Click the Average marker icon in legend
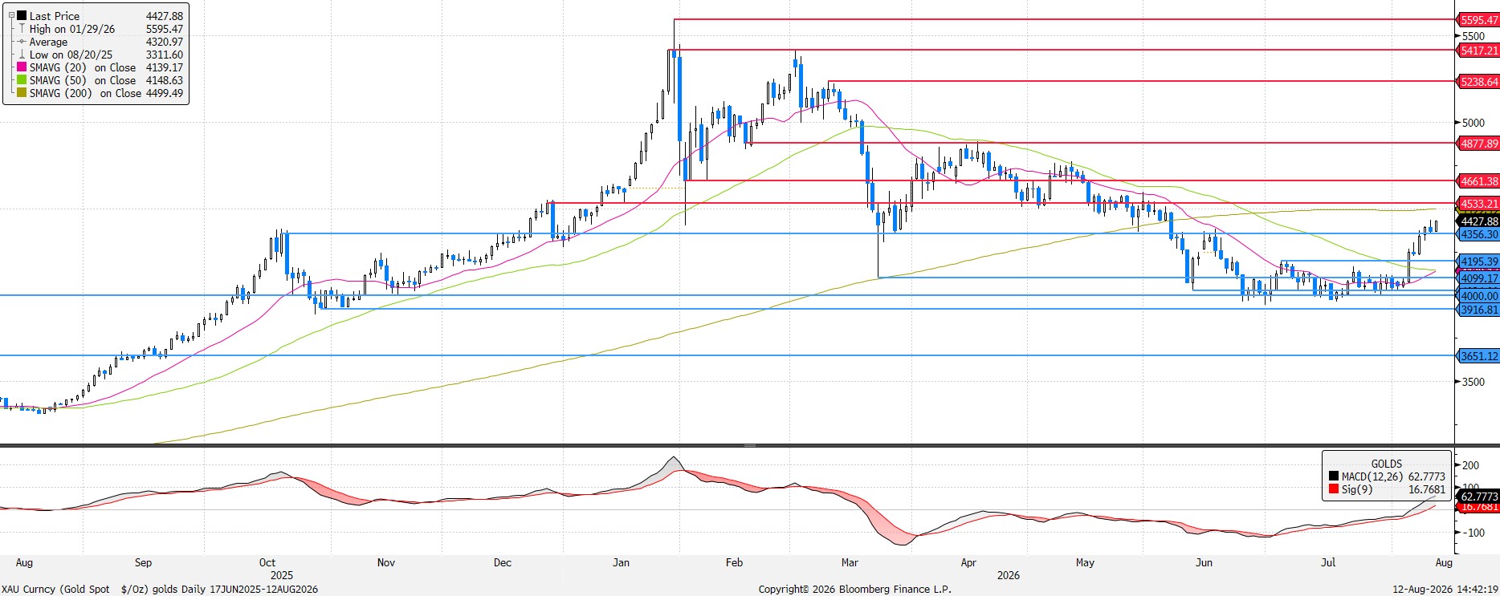 pyautogui.click(x=22, y=42)
